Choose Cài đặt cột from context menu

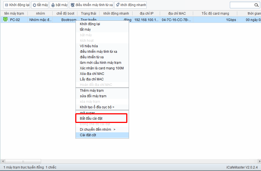(88, 135)
